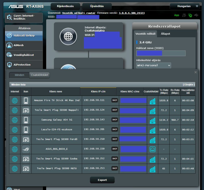Viewport: 204px width, 190px height.
Task: Select the Csatolófelület tab in client list
Action: coord(40,75)
